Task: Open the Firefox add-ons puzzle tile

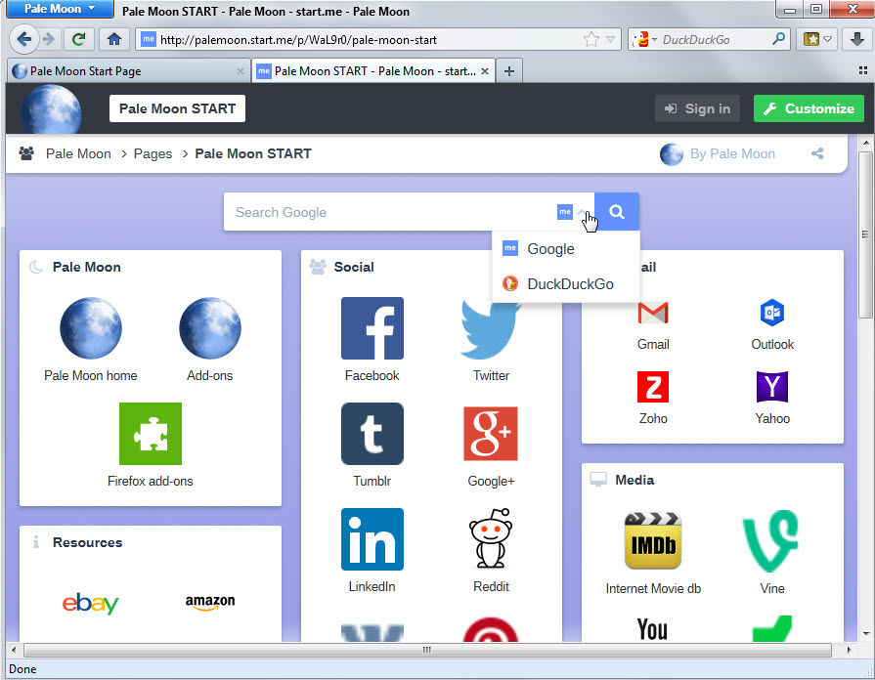Action: [x=151, y=434]
